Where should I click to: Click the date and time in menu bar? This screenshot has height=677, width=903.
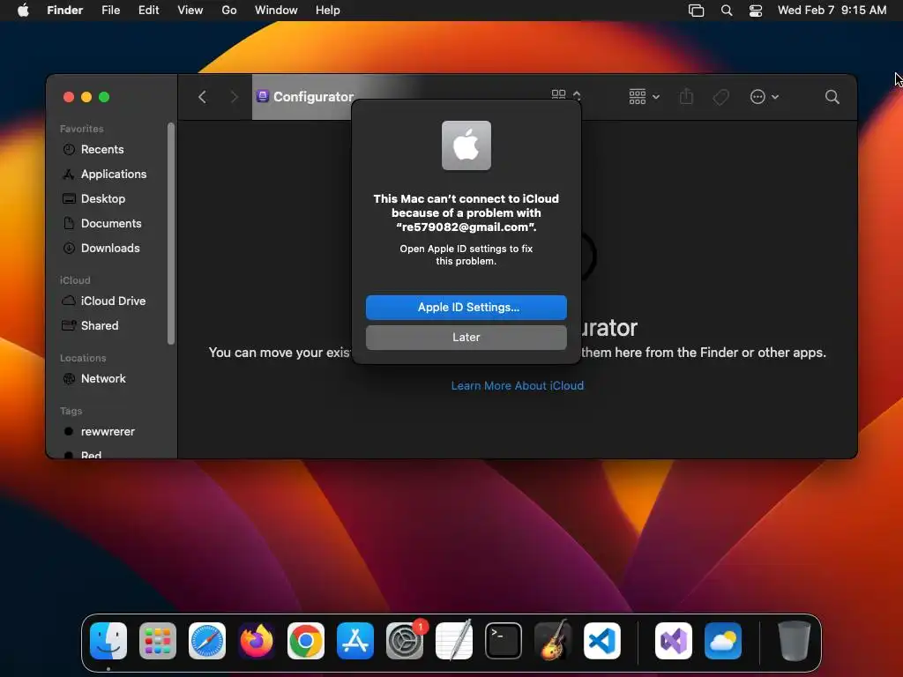coord(832,11)
